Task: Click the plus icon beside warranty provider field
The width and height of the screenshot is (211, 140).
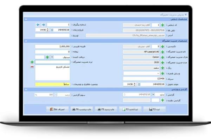Action: tap(162, 100)
